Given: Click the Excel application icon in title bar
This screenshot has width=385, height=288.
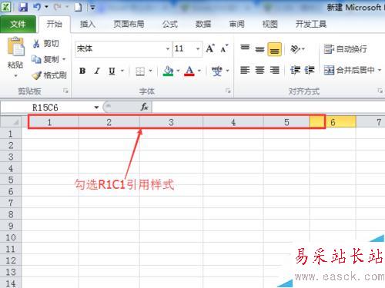Looking at the screenshot, I should (x=6, y=7).
